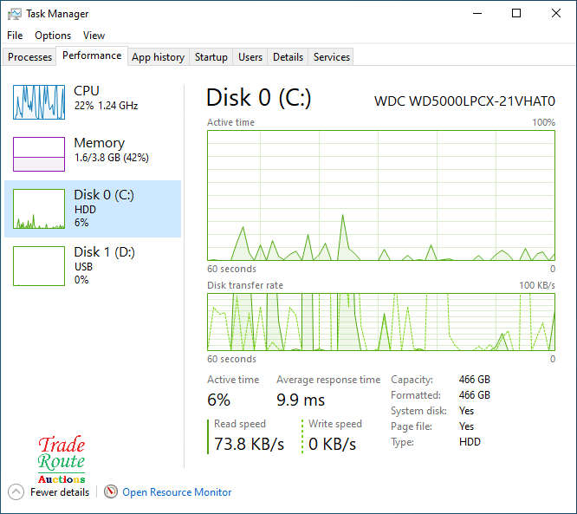Switch to the App history tab
This screenshot has height=514, width=577.
(158, 57)
